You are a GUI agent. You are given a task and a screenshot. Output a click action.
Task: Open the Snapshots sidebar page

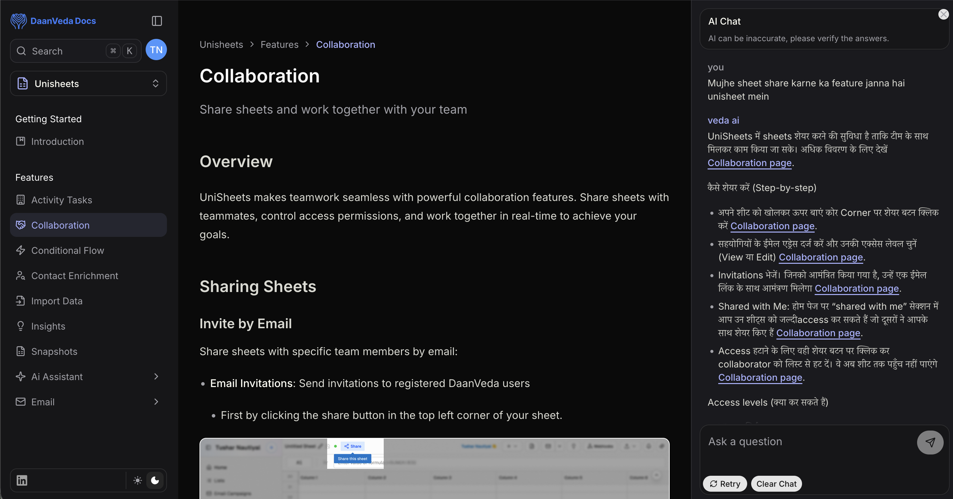[x=55, y=351]
